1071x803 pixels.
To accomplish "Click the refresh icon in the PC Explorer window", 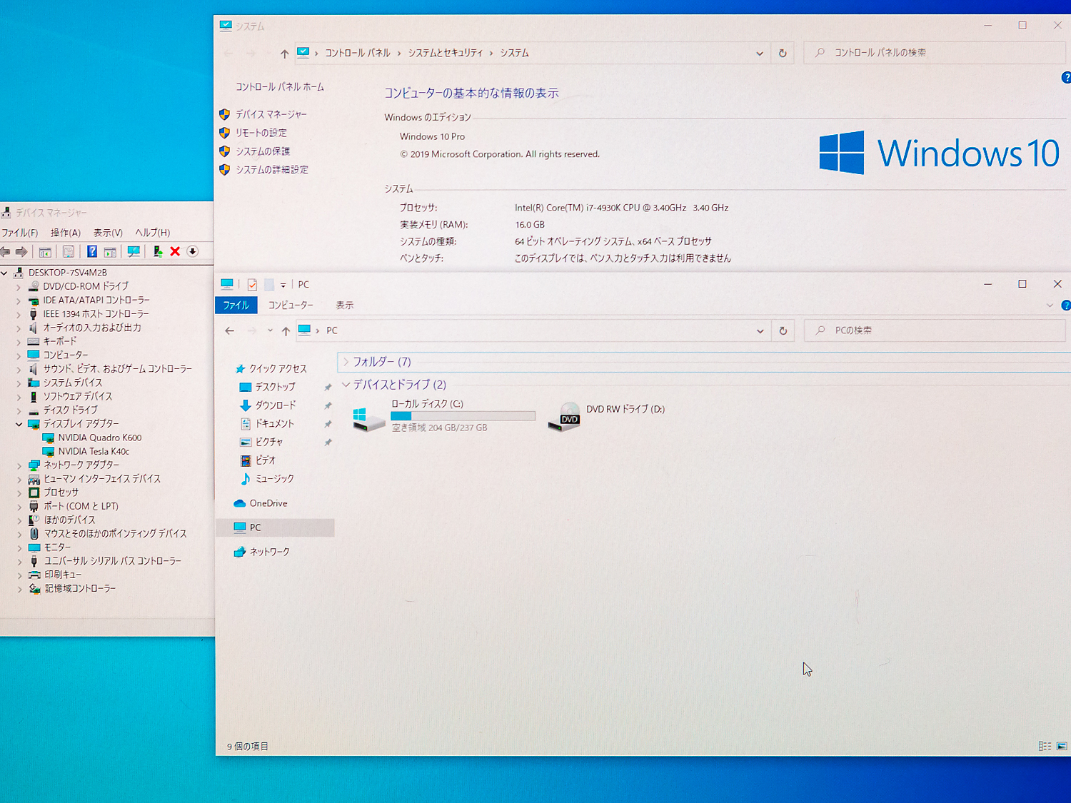I will click(x=783, y=330).
